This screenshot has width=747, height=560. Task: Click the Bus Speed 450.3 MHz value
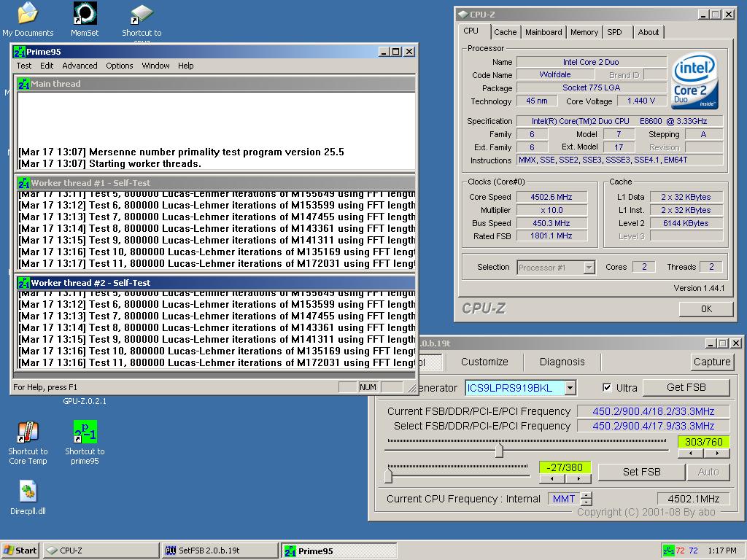pyautogui.click(x=551, y=223)
